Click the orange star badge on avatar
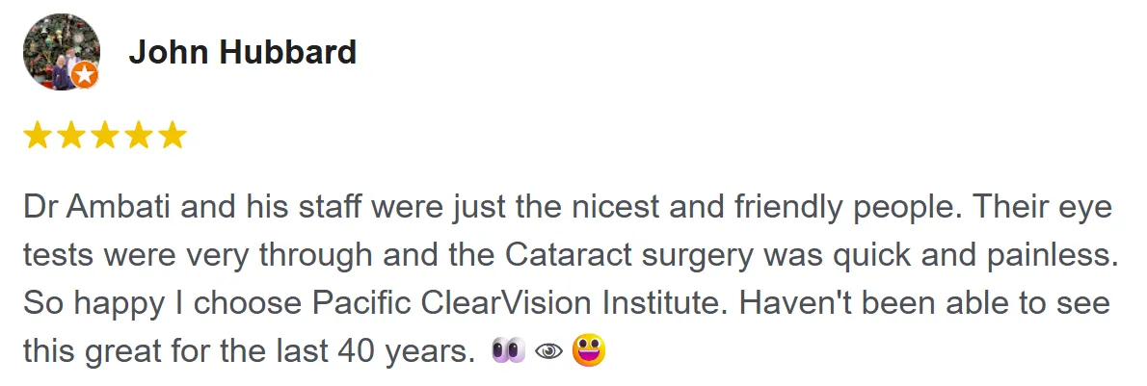This screenshot has width=1147, height=386. coord(86,76)
